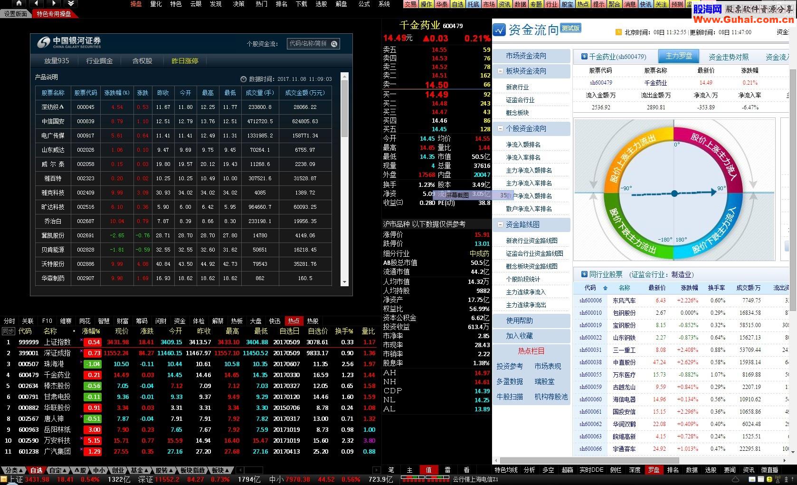Collapse the 板块资金流向 section
The height and width of the screenshot is (485, 797).
point(500,71)
